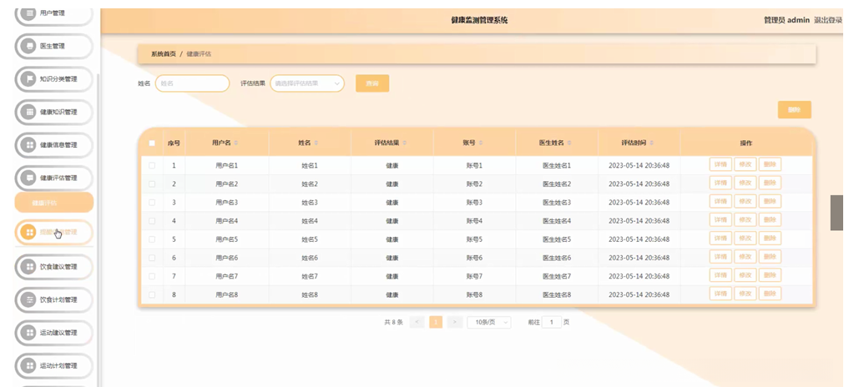The image size is (844, 387).
Task: Click the 管理员 admin user label
Action: (786, 20)
